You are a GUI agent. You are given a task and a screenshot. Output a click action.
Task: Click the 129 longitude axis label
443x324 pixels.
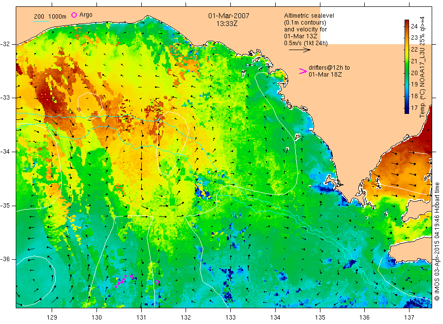[x=52, y=317]
